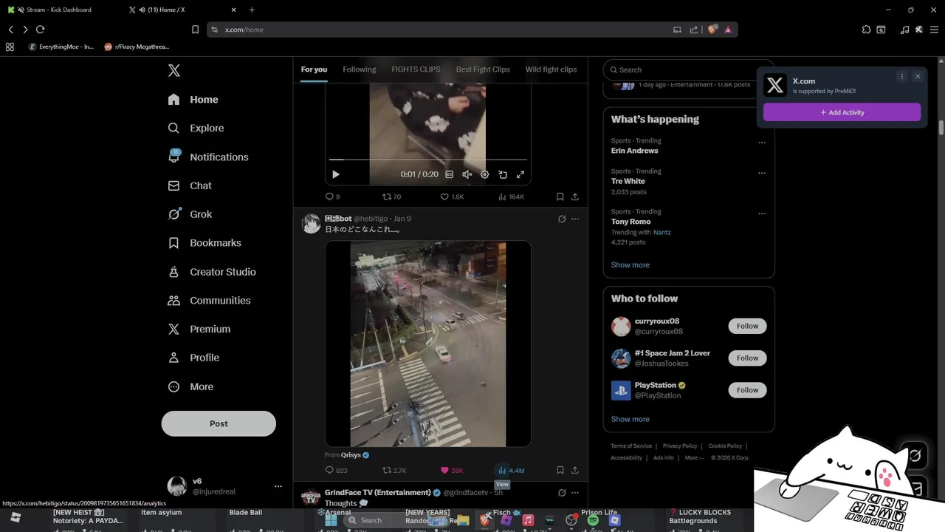
Task: Open Bookmarks in the sidebar
Action: [x=205, y=242]
